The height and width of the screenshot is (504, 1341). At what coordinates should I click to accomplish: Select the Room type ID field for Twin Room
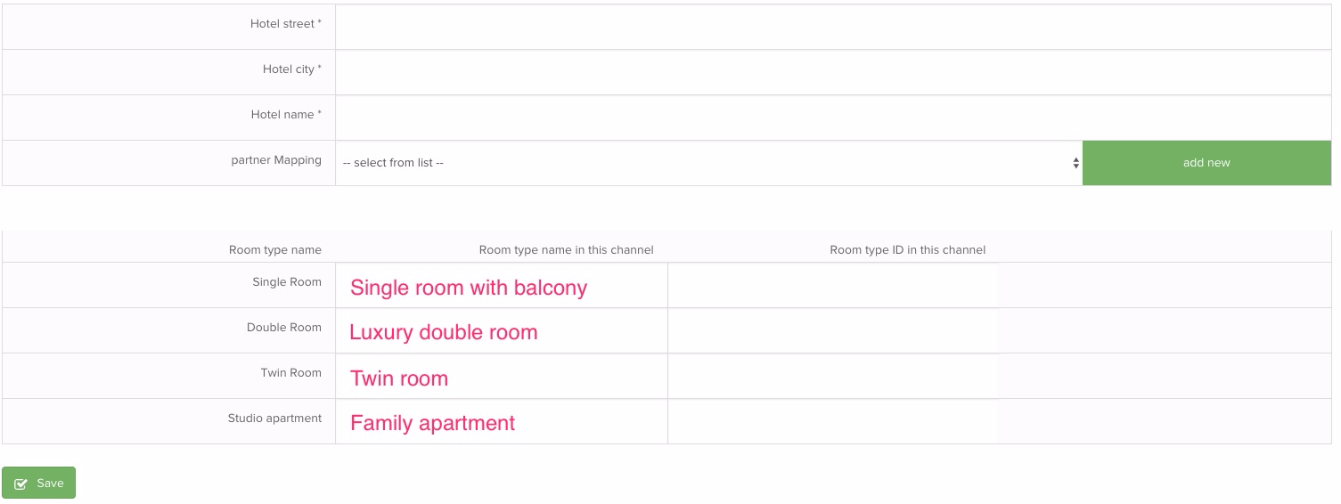[x=832, y=377]
